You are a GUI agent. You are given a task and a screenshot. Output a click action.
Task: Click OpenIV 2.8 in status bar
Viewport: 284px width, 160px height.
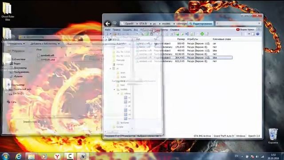pyautogui.click(x=254, y=136)
